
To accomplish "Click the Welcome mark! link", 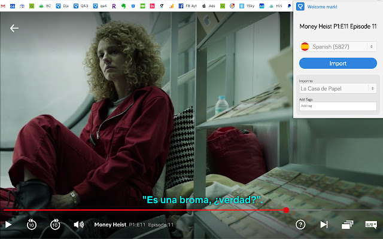I will [x=322, y=7].
